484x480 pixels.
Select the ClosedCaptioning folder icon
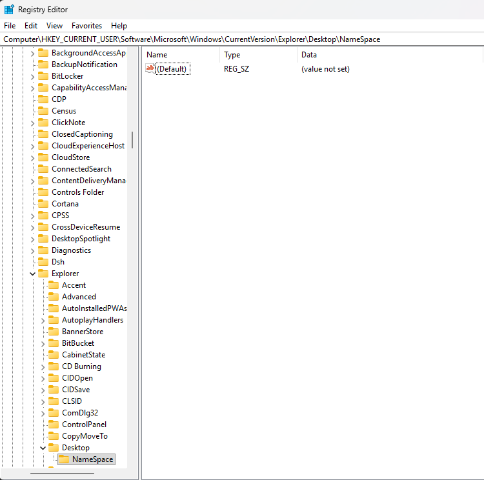[43, 134]
